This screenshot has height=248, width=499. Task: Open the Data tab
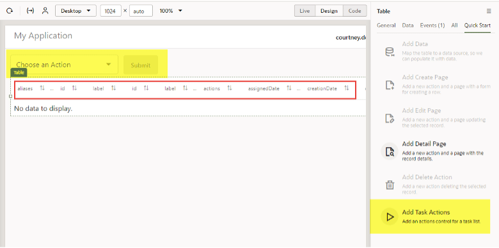tap(408, 26)
